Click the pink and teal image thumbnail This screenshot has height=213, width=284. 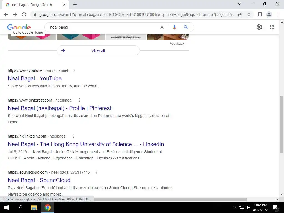coord(81,37)
